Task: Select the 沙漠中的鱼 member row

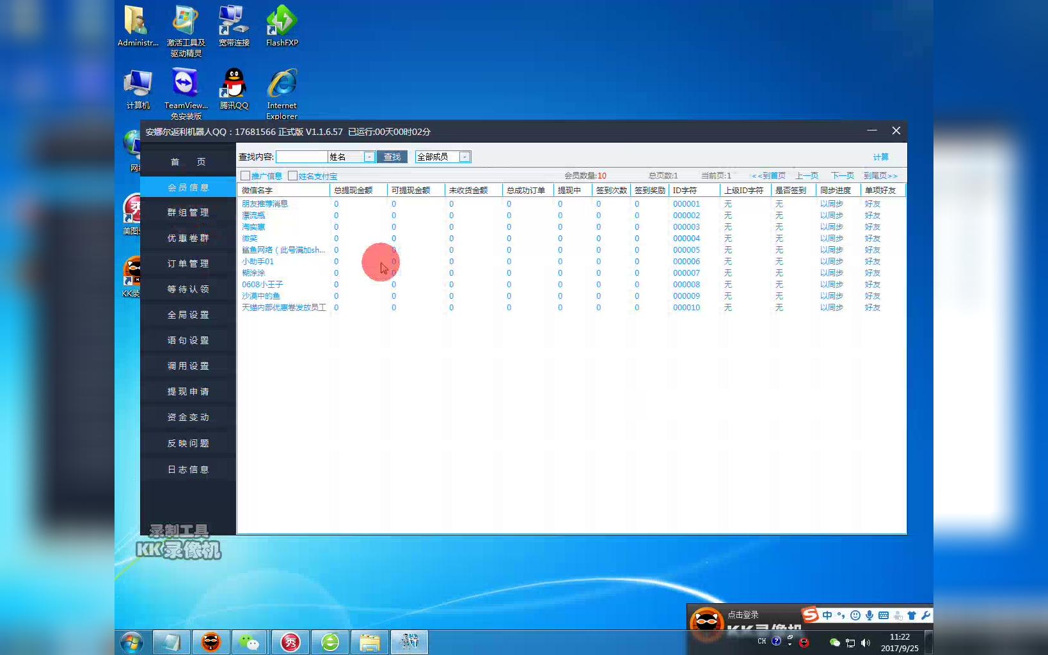Action: click(x=571, y=296)
